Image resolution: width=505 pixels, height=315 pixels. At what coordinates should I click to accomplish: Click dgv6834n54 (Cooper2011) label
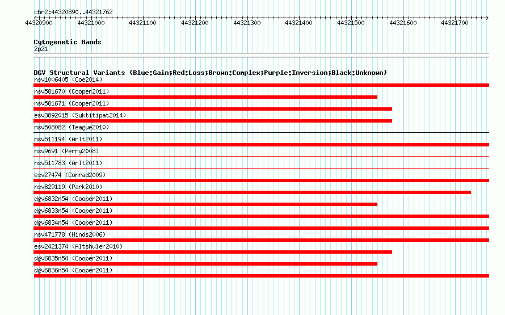click(73, 222)
